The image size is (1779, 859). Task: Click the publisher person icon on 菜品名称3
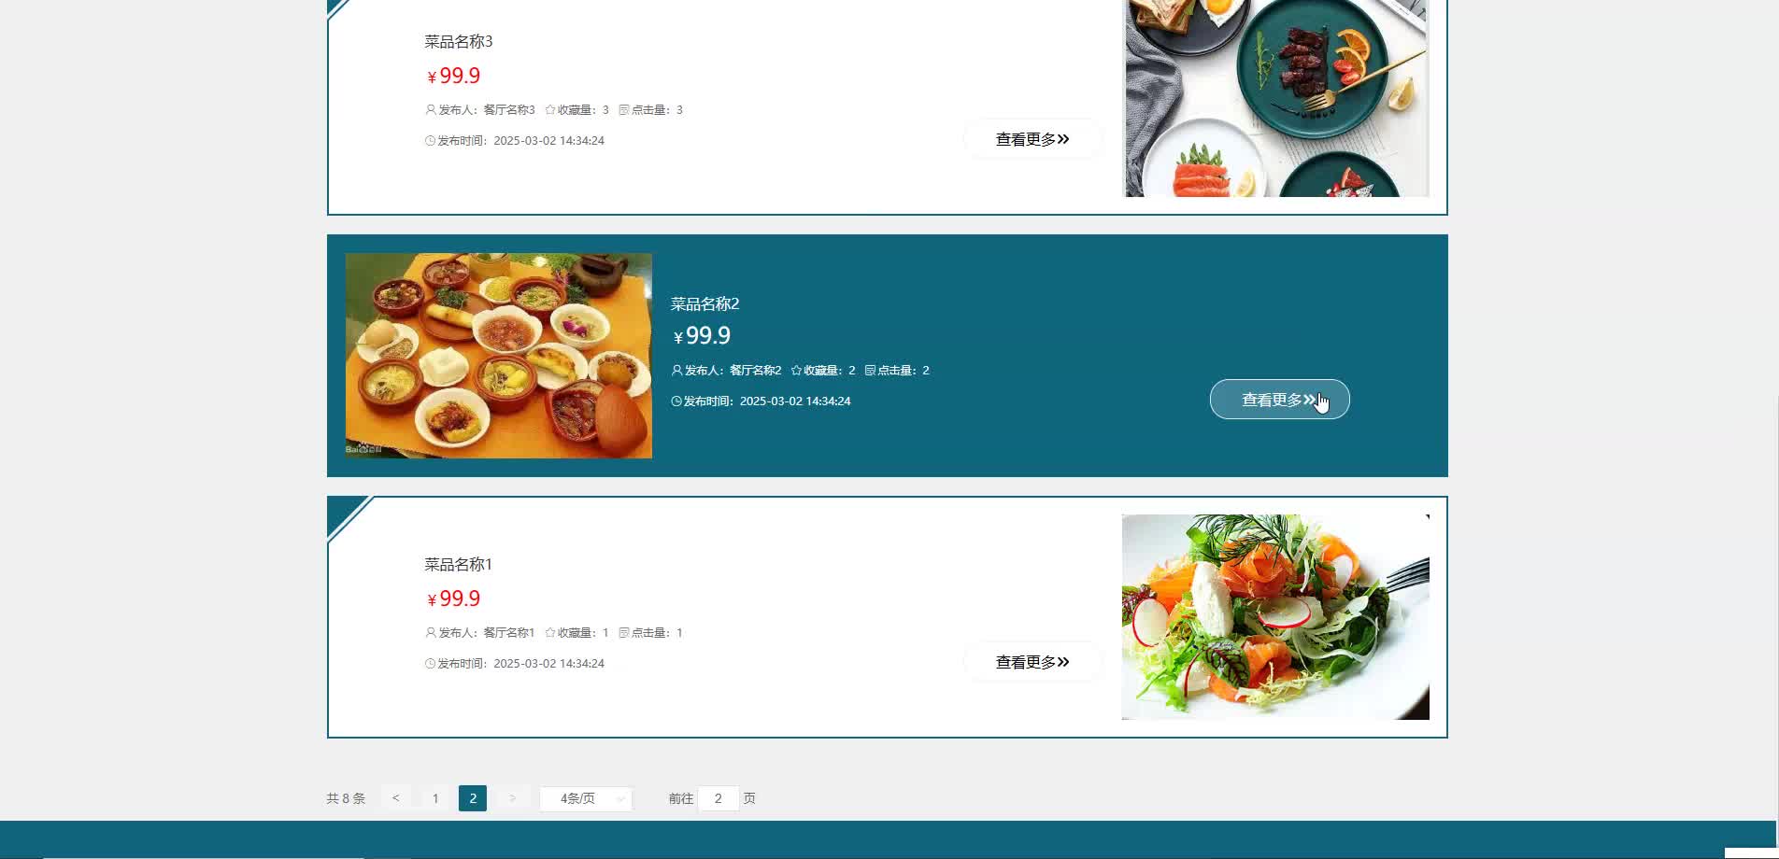431,110
